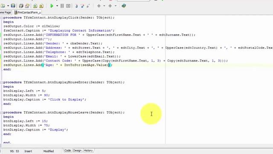Collapse the btnDisplayMouseLeave procedure block
Viewport: 273px width, 154px height.
tap(2, 113)
